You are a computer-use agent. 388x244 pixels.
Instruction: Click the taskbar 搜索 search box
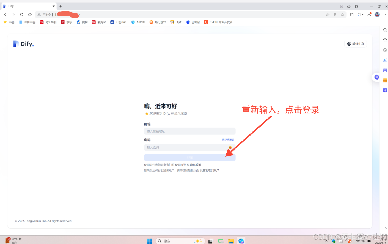click(180, 241)
